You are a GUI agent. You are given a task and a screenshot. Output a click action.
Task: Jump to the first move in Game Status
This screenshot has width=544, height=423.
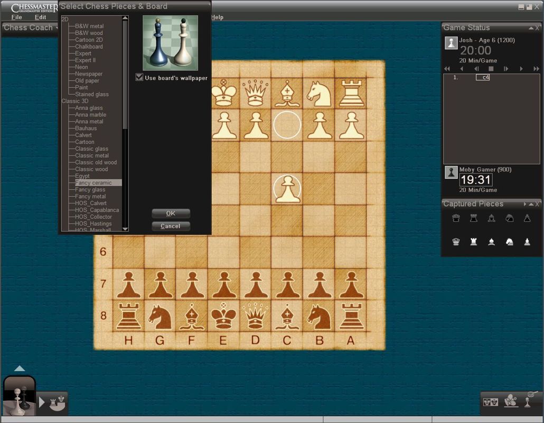pos(447,69)
